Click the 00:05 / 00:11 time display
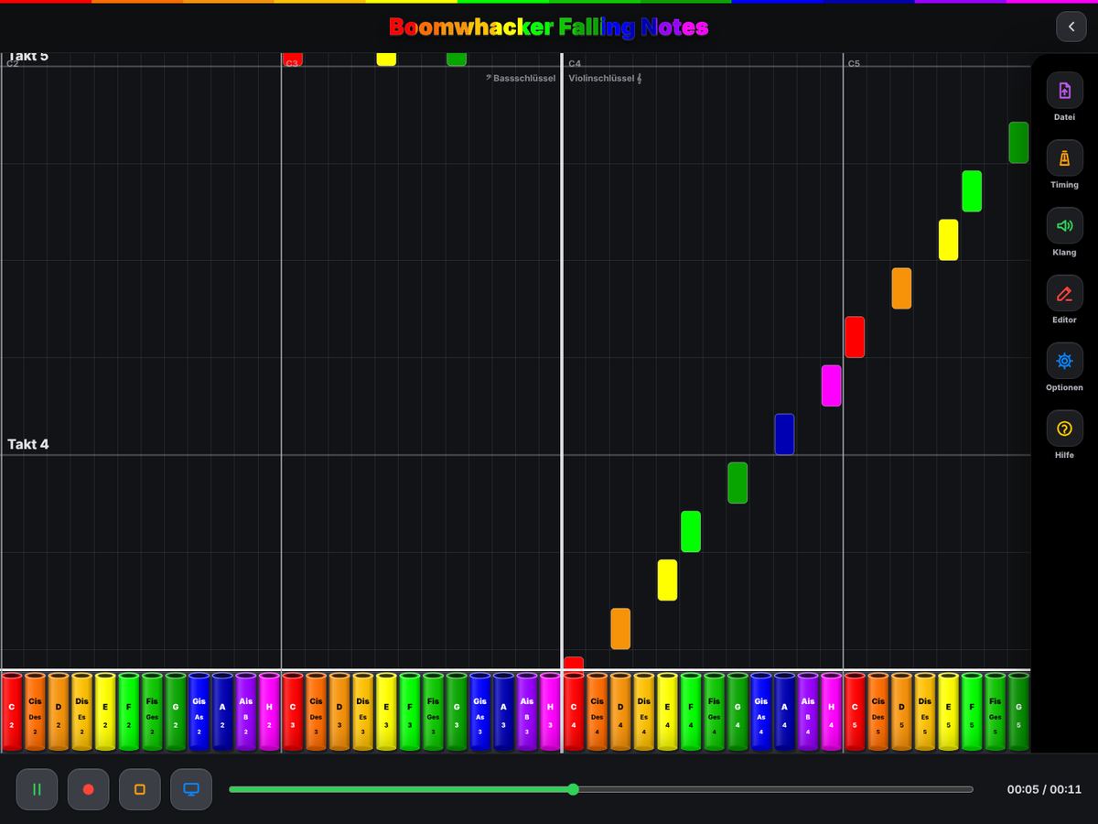Viewport: 1098px width, 824px height. 1044,789
